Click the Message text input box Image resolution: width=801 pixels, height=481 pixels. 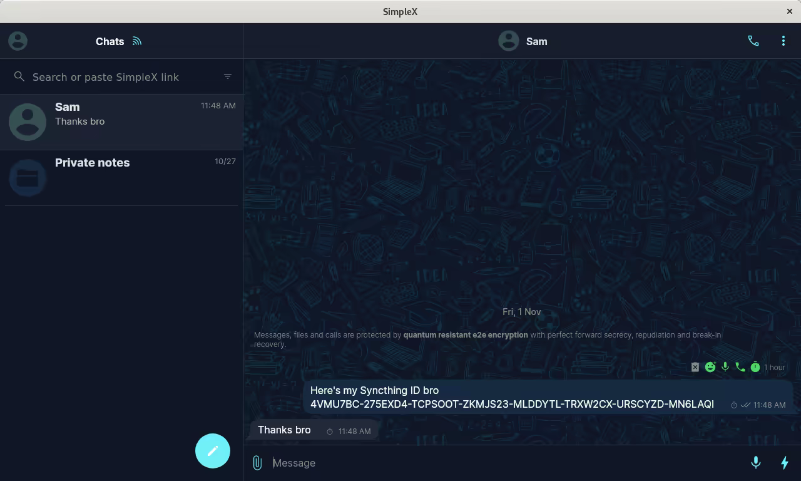click(501, 463)
